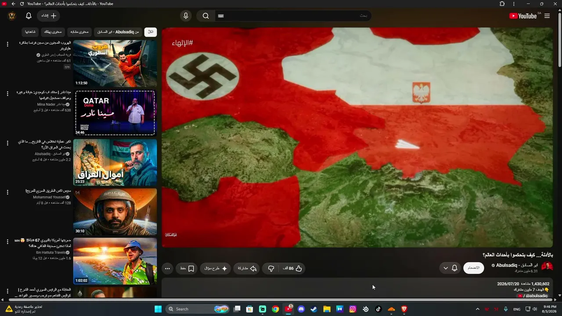The width and height of the screenshot is (562, 316).
Task: Show hidden system tray icons
Action: click(x=478, y=309)
